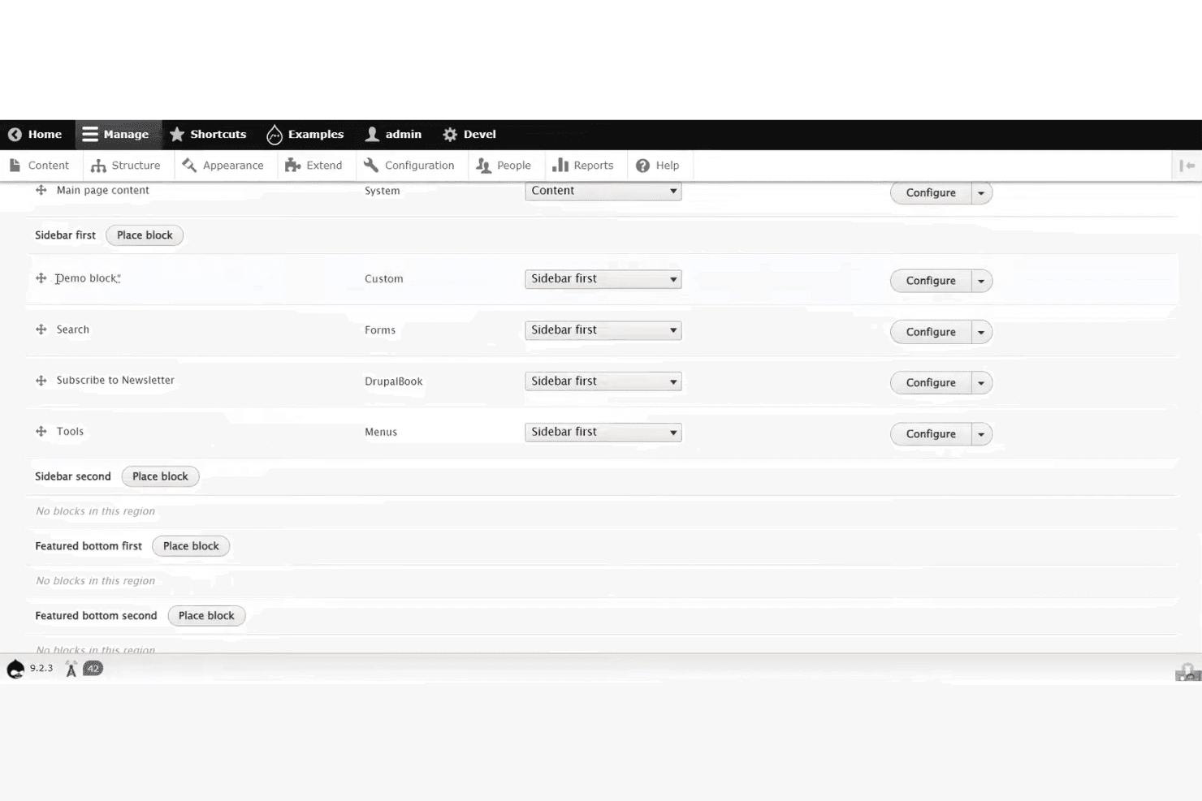Click the Manage hamburger icon
Viewport: 1202px width, 801px height.
coord(90,135)
